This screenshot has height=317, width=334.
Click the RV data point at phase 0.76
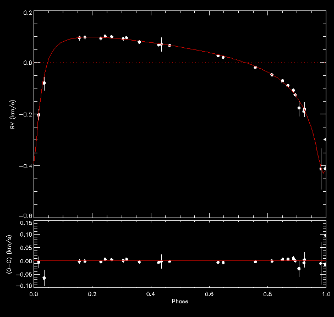[x=255, y=67]
